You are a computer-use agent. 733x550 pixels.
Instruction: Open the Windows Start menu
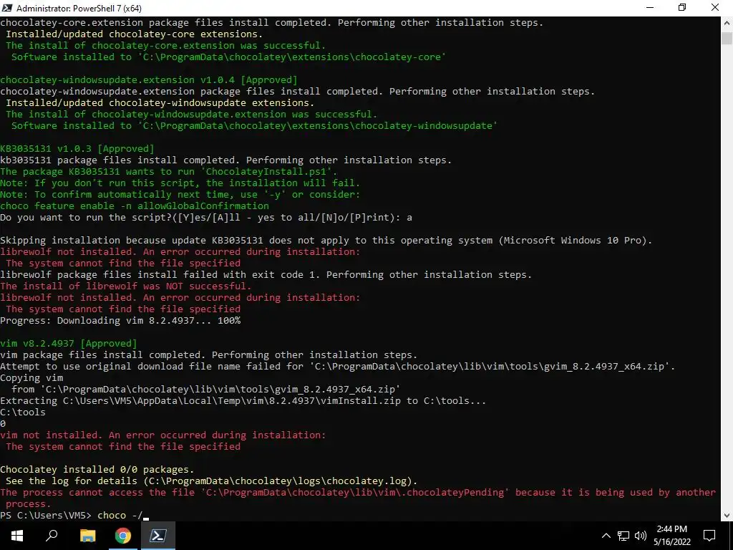[x=17, y=536]
